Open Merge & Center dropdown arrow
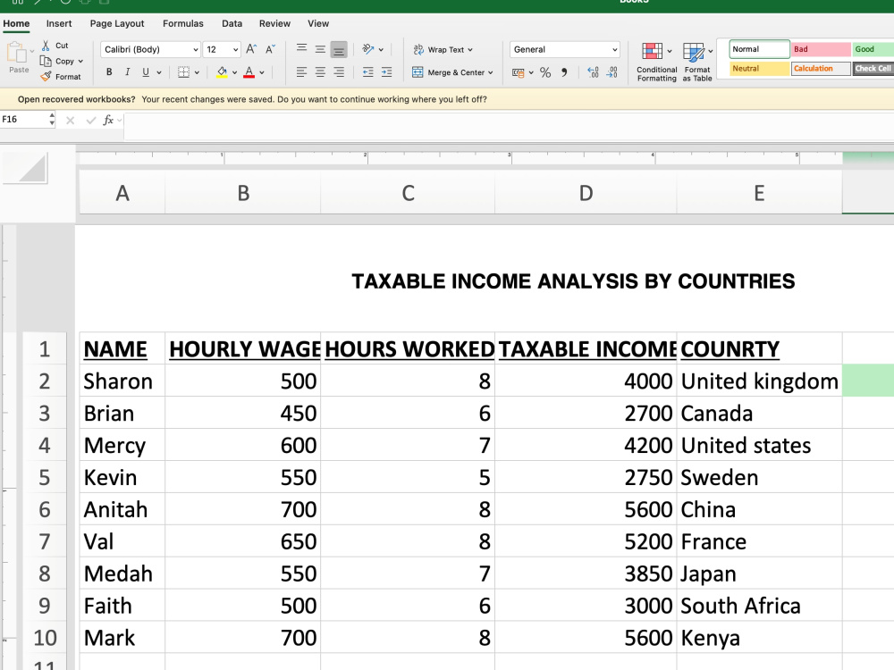Viewport: 894px width, 670px height. [490, 72]
